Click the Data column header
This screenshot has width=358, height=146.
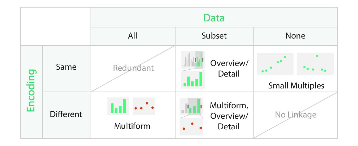pos(214,18)
